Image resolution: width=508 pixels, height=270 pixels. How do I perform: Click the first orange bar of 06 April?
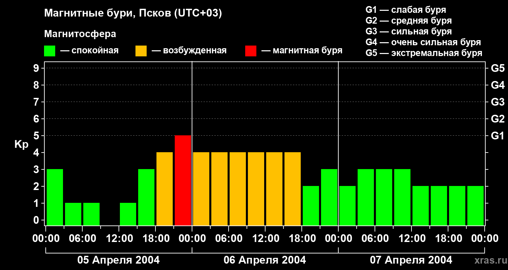(x=201, y=189)
